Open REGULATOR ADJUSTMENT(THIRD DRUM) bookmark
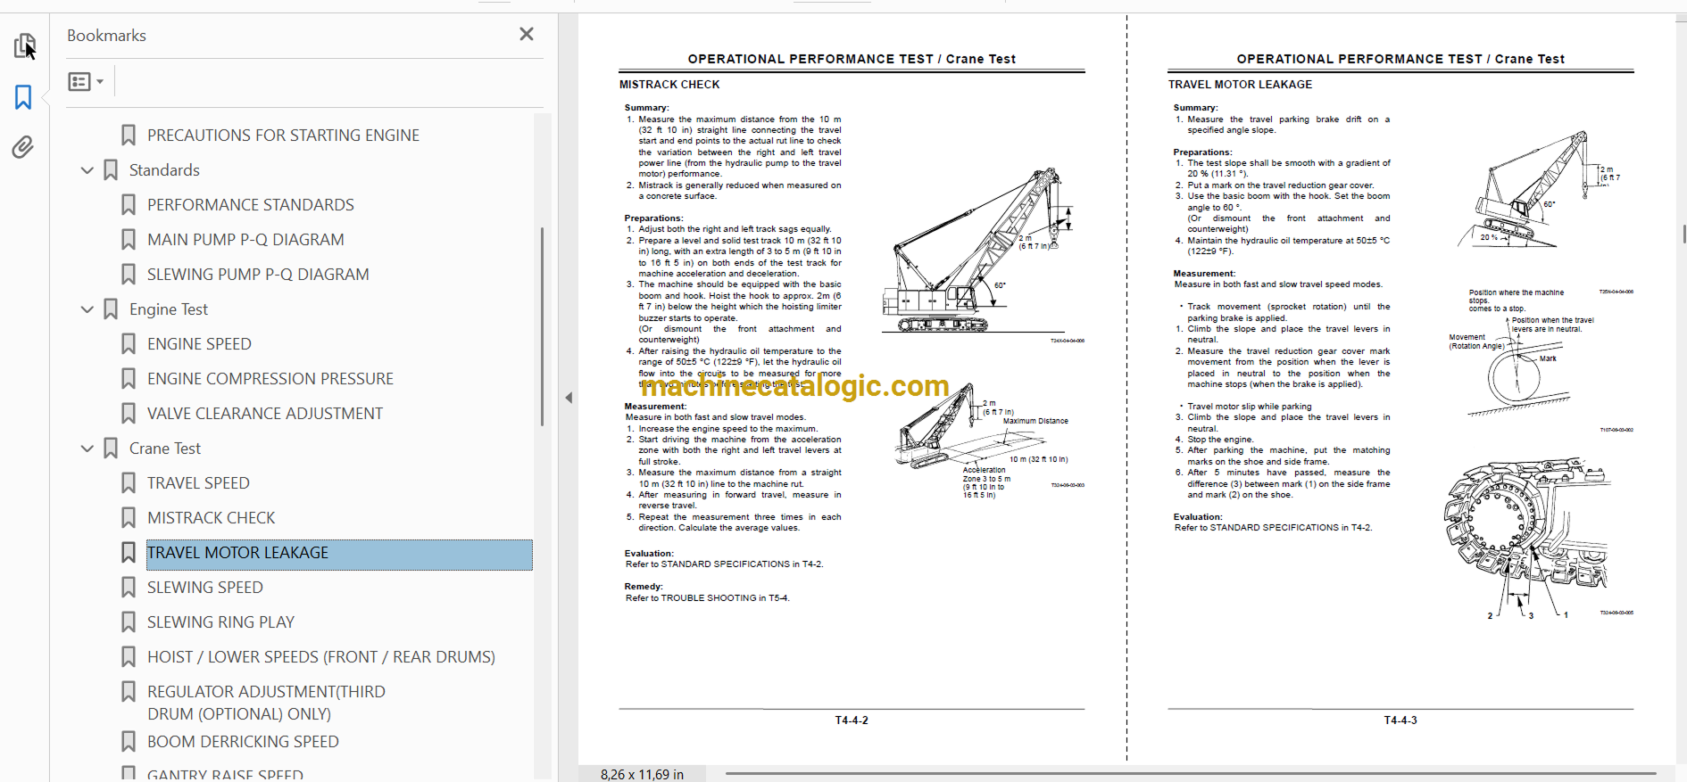This screenshot has width=1687, height=782. [266, 703]
